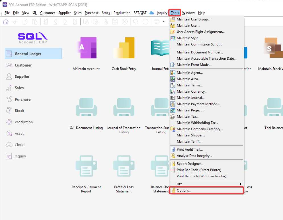Image resolution: width=283 pixels, height=220 pixels.
Task: Select Maintain Currency... in Tools menu
Action: pos(192,92)
